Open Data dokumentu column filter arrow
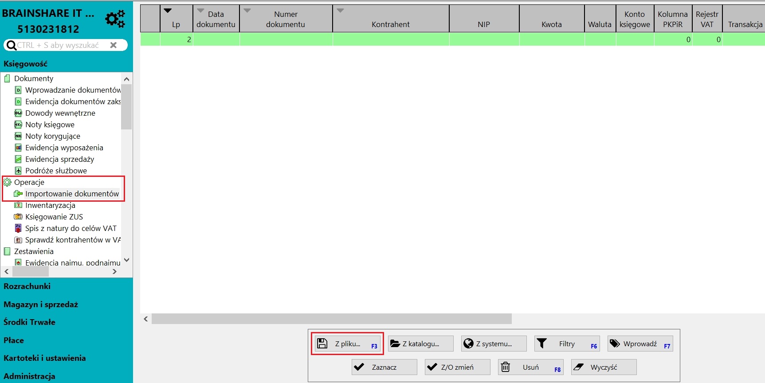This screenshot has height=383, width=765. pos(200,11)
